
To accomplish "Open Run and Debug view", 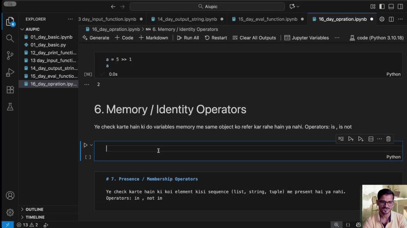I will click(x=10, y=72).
